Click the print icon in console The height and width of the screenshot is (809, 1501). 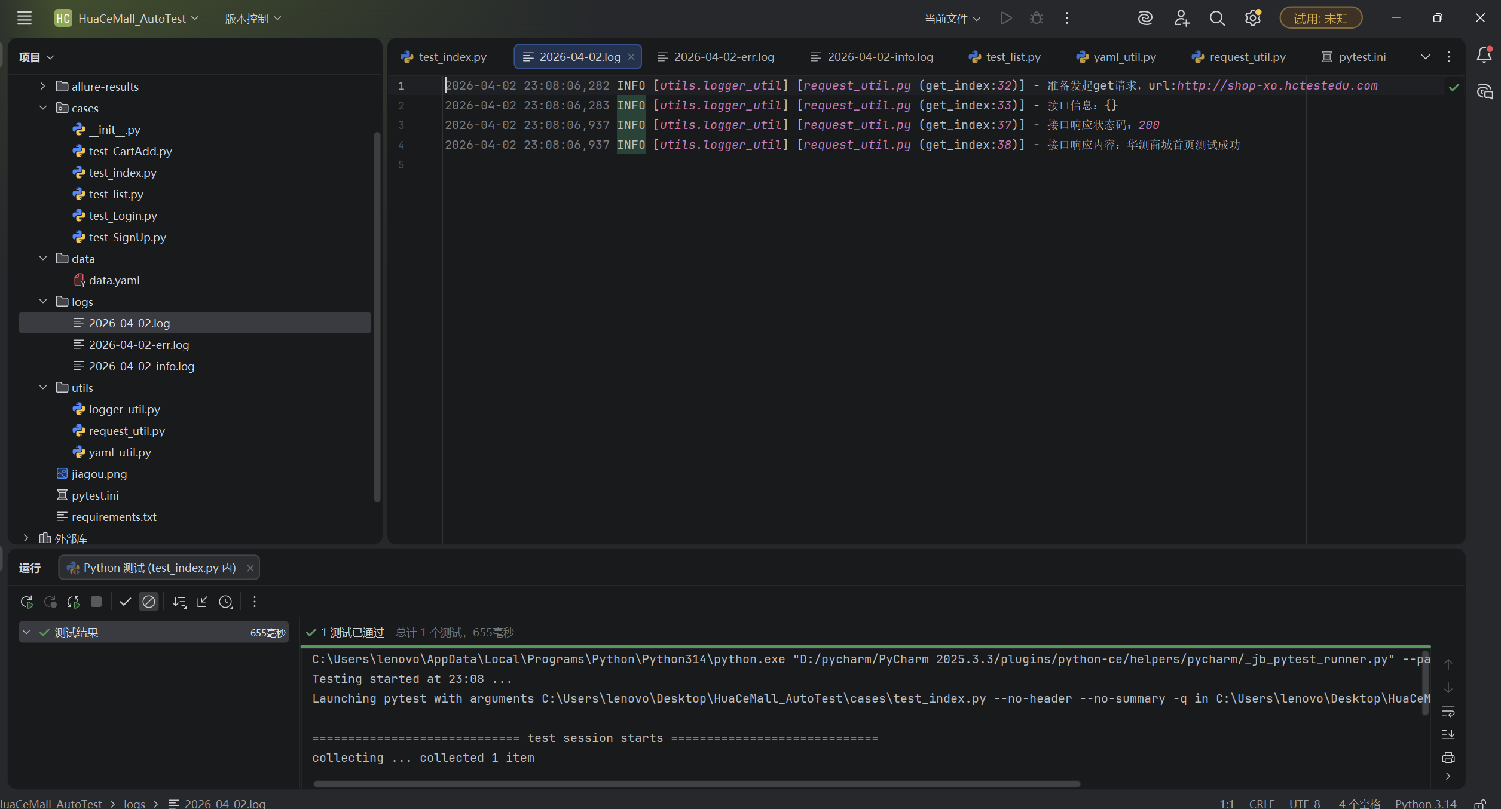[x=1448, y=758]
